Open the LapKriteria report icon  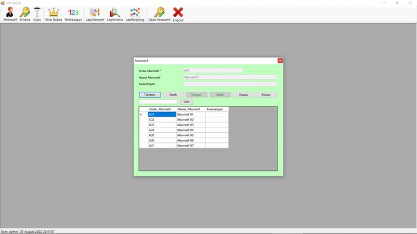pos(115,14)
